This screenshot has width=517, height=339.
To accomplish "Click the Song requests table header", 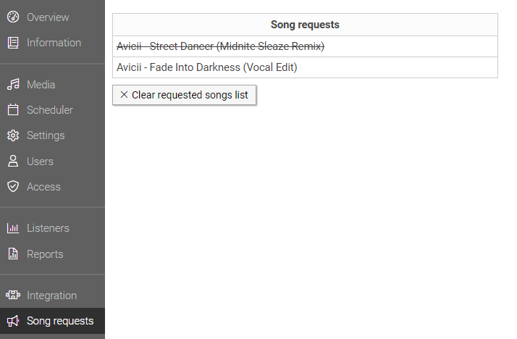I will 305,25.
